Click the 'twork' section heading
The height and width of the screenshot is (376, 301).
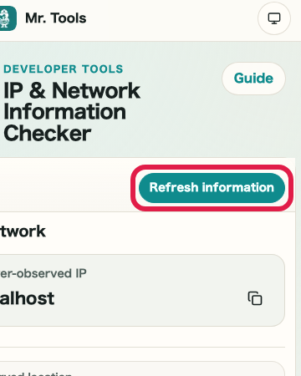click(23, 231)
